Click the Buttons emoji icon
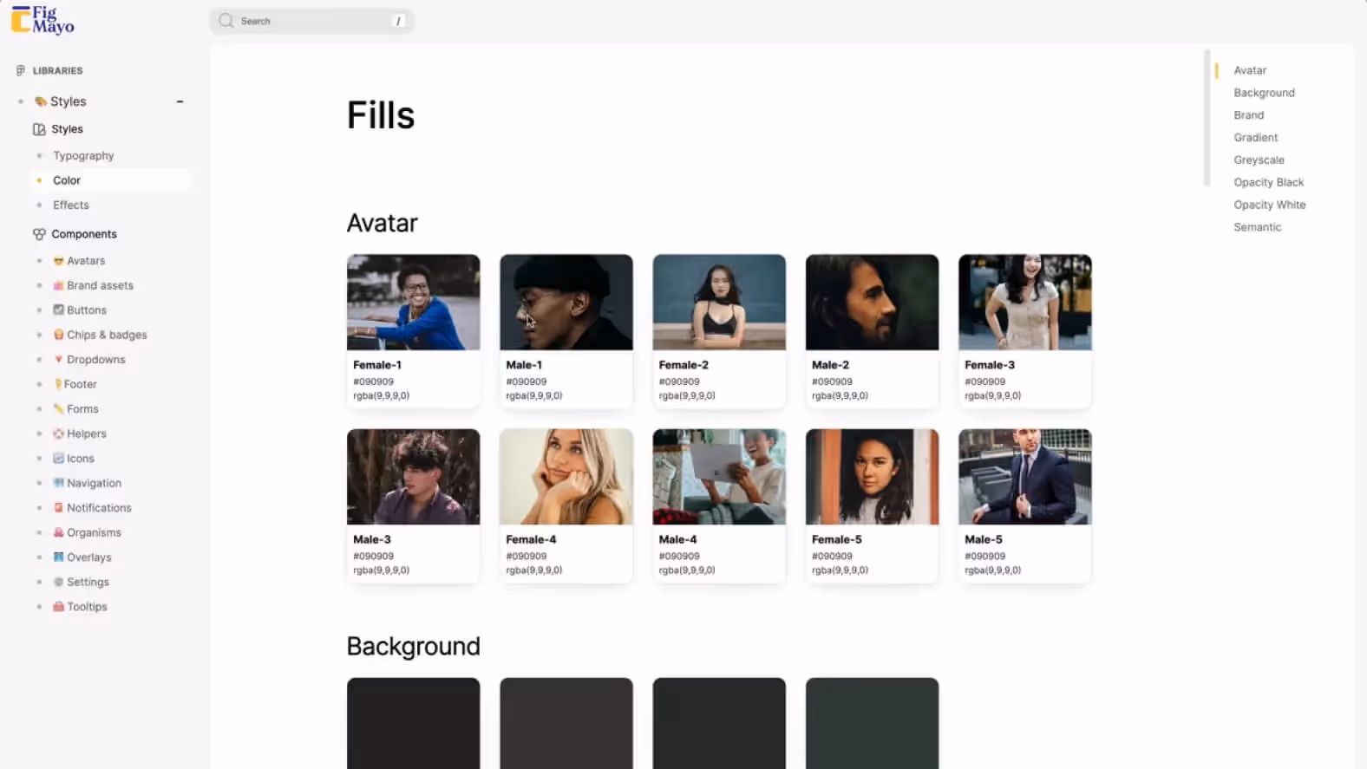This screenshot has width=1367, height=769. 58,310
